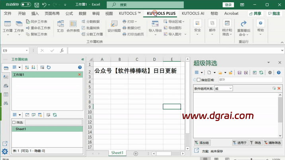Check the 筛选 checkbox in worksheet list
The image size is (285, 160).
click(x=14, y=123)
